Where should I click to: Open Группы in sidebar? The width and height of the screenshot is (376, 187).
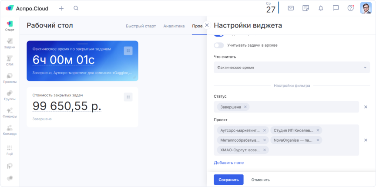point(10,95)
